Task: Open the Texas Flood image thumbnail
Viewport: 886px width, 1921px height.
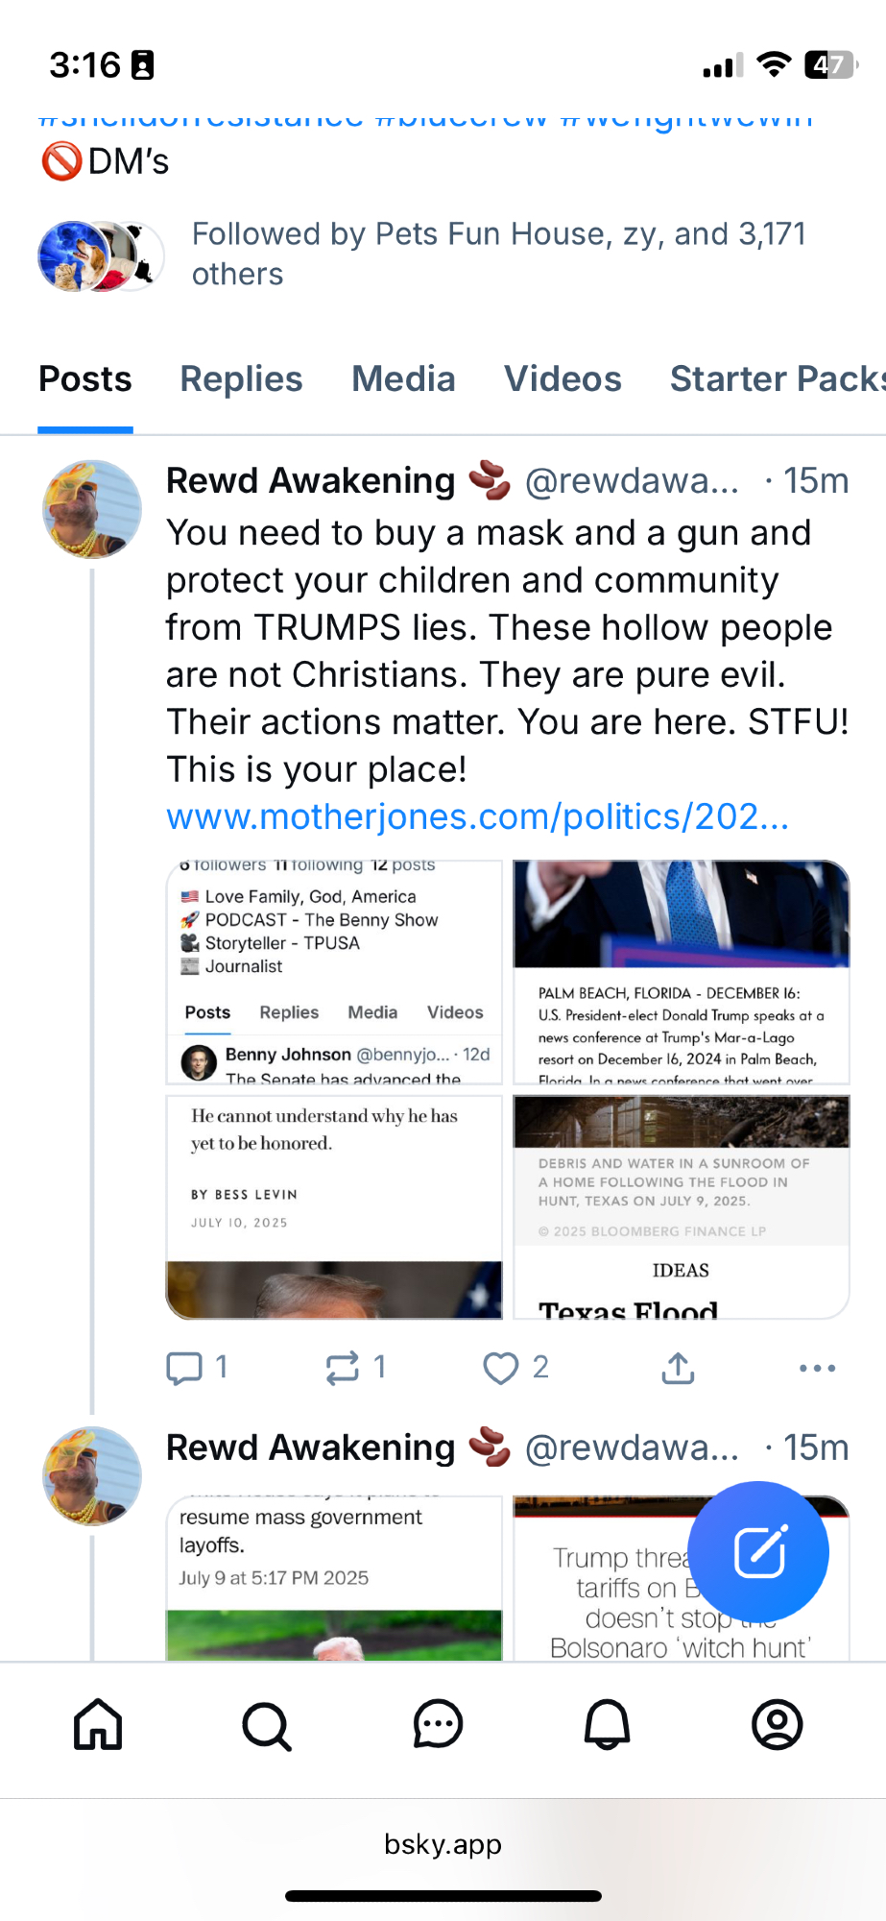Action: click(x=681, y=1206)
